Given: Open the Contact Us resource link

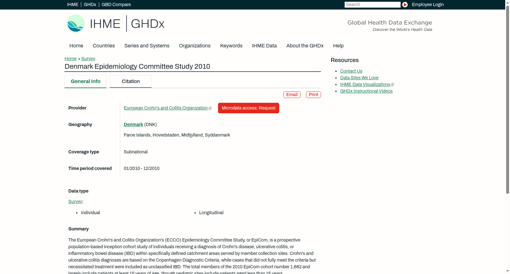Looking at the screenshot, I should pos(351,71).
